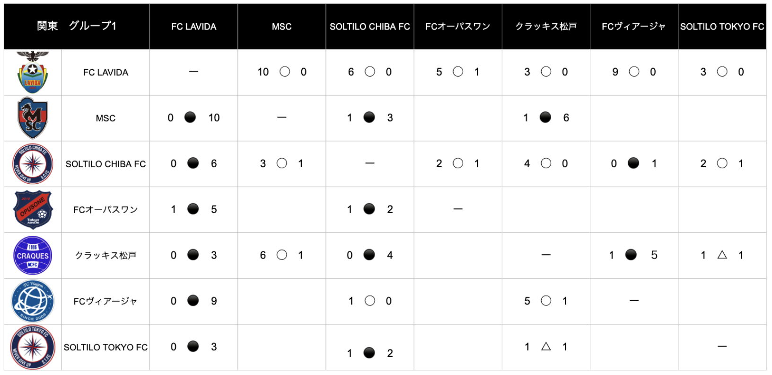Select the SOLTILO CHIBA FC round emblem
This screenshot has height=375, width=772.
pyautogui.click(x=33, y=164)
